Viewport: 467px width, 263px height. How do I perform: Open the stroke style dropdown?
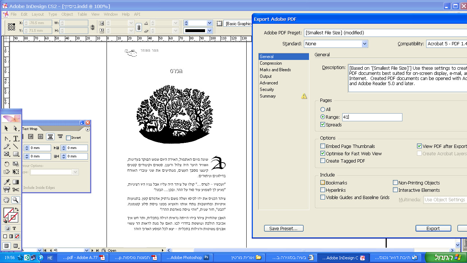pos(209,31)
